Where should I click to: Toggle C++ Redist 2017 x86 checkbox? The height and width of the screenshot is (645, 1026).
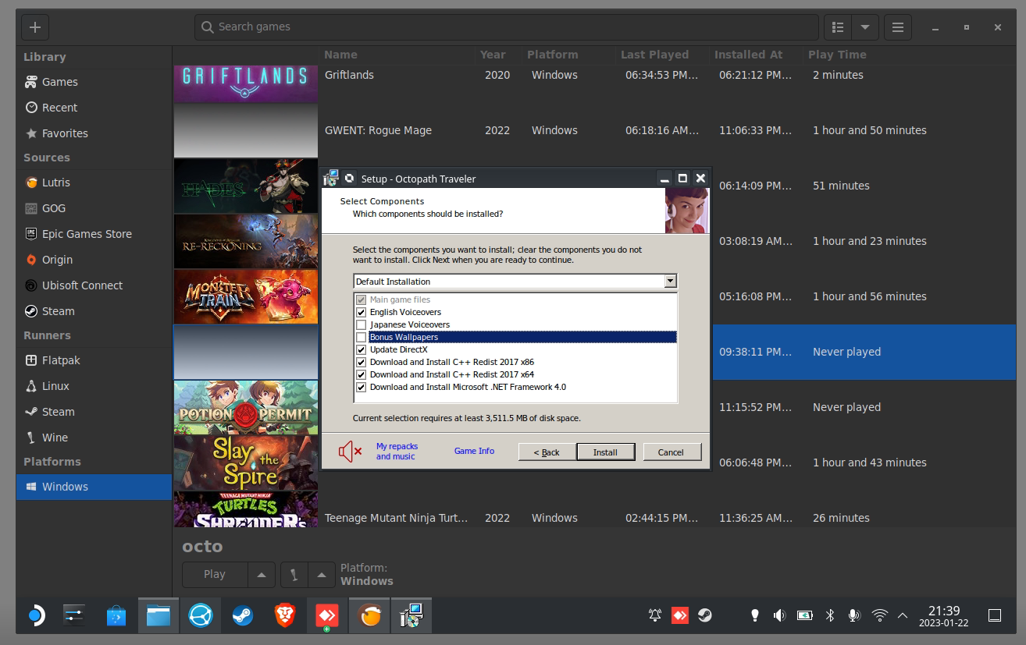coord(361,362)
